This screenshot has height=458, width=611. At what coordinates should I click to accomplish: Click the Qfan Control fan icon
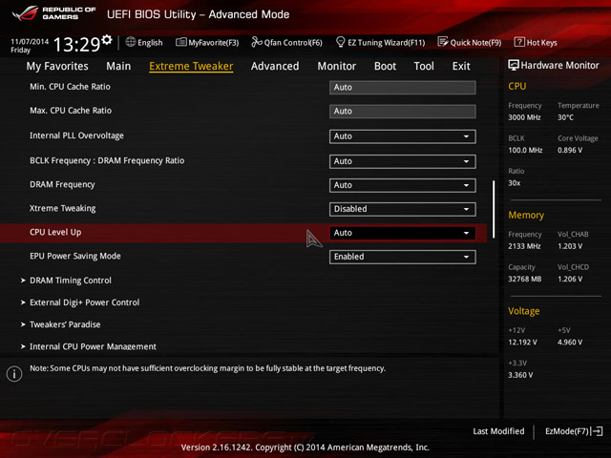[257, 42]
